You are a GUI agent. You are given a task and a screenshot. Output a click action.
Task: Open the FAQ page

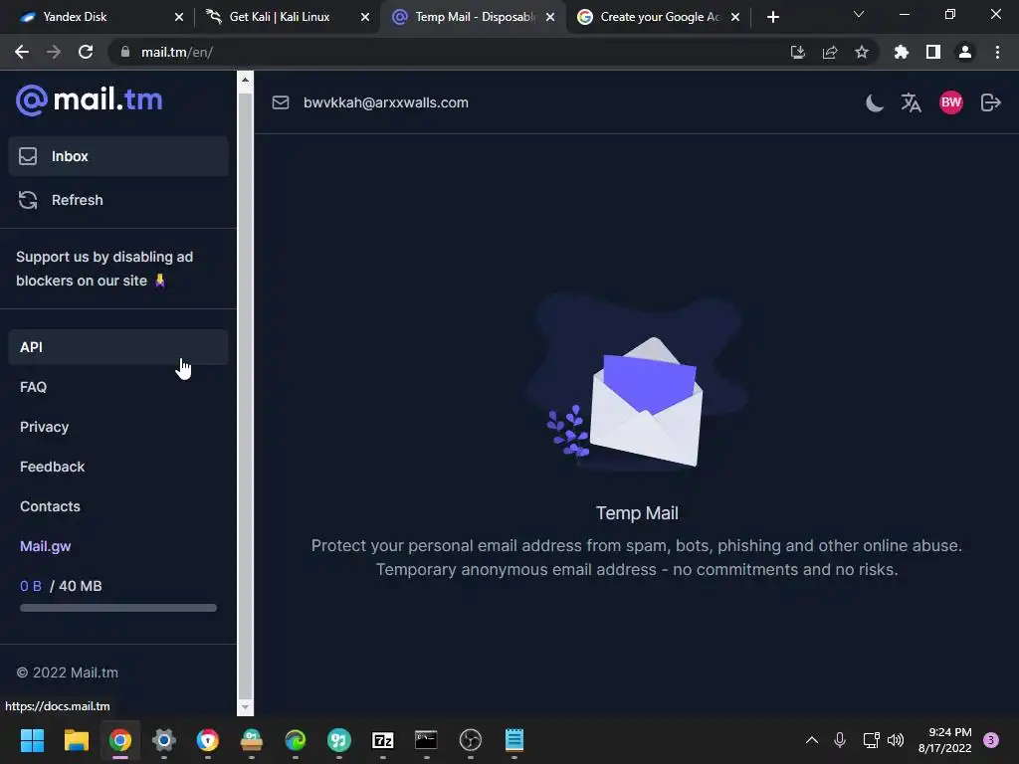(x=33, y=387)
